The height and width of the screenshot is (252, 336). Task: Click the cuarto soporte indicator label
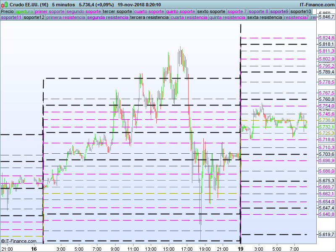(x=149, y=11)
